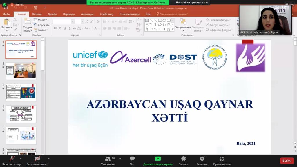This screenshot has height=167, width=297.
Task: Click the Tell Me (Что вы хотите сделать?) box
Action: click(172, 14)
